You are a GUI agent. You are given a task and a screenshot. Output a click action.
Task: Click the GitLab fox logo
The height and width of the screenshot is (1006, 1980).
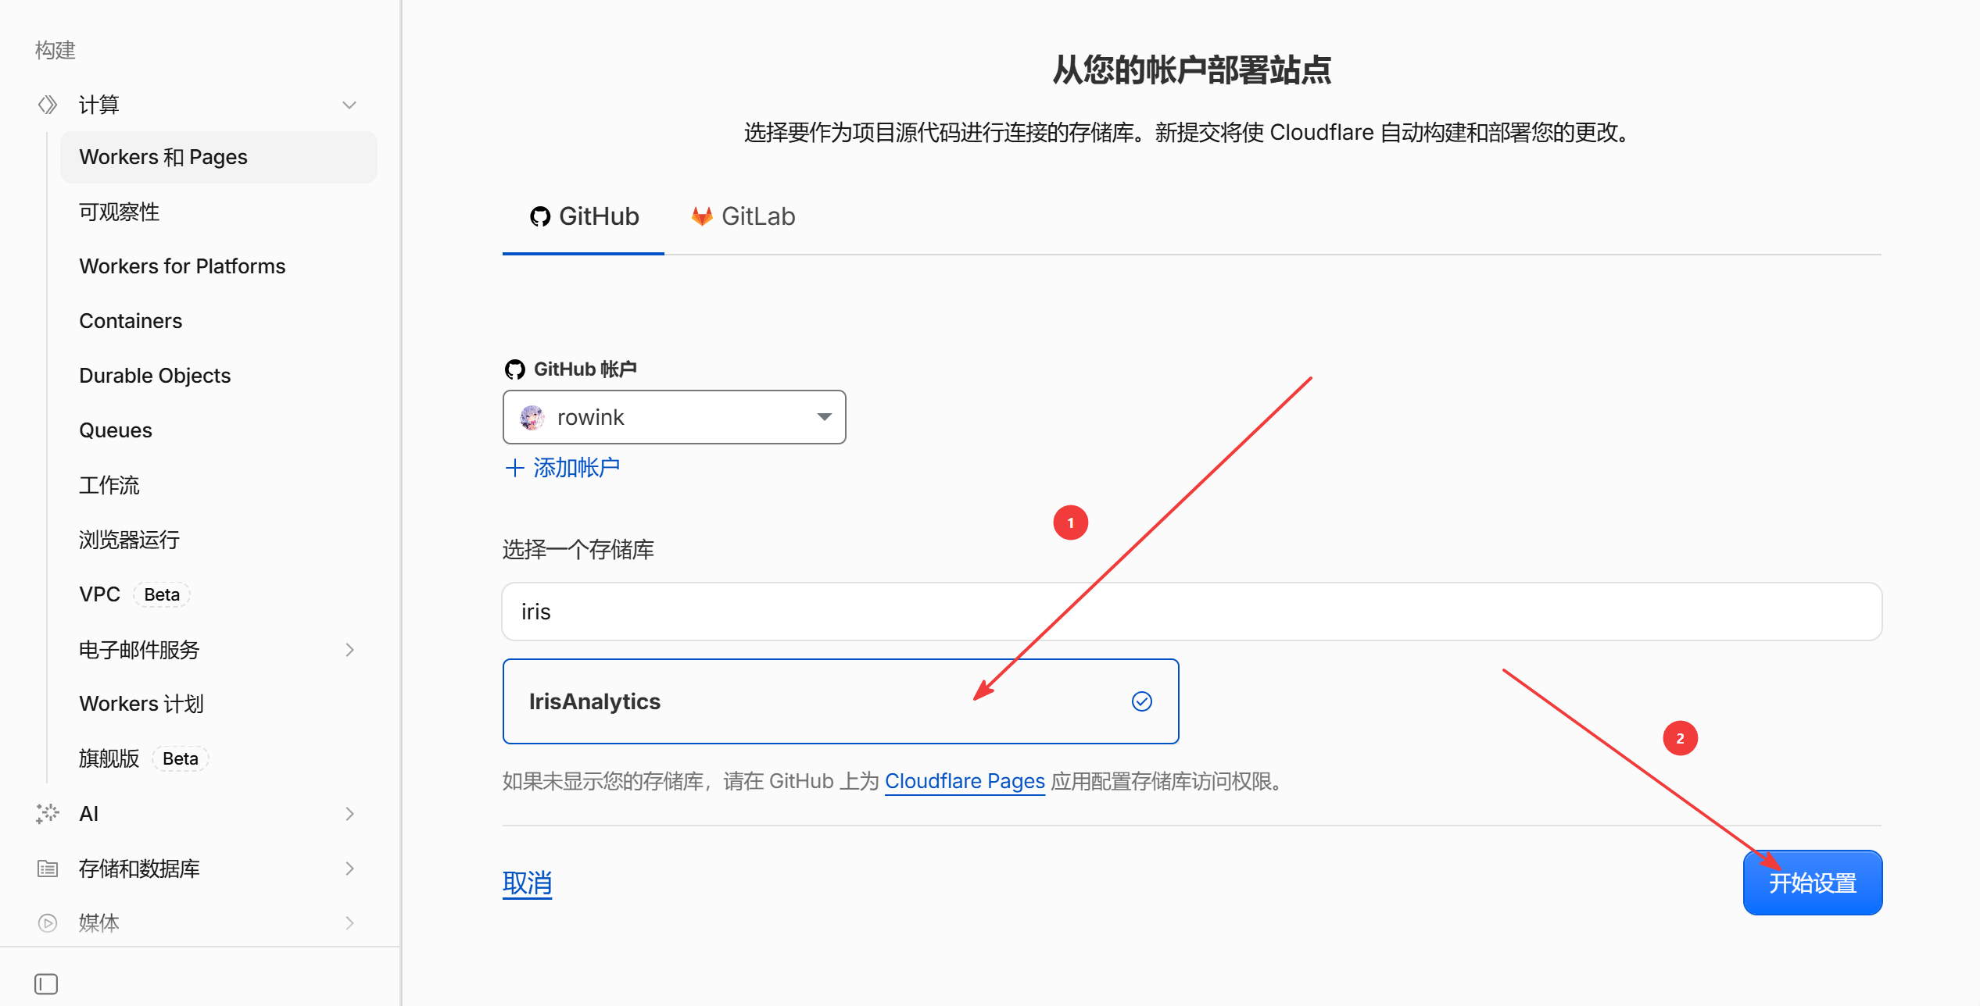(702, 216)
